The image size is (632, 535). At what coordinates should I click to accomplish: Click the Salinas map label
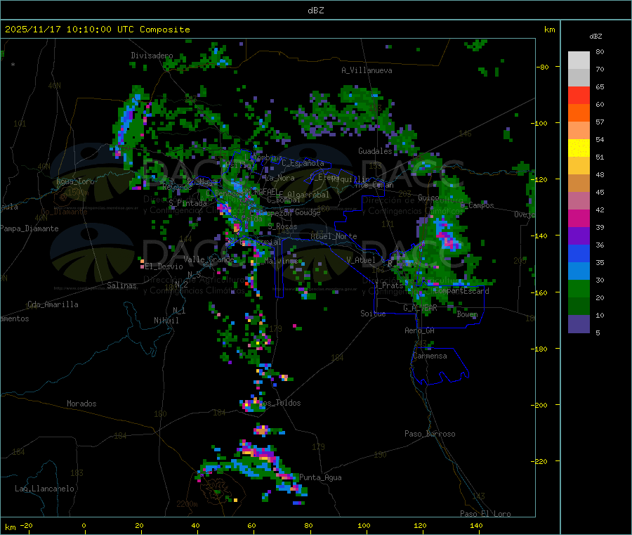pos(121,285)
